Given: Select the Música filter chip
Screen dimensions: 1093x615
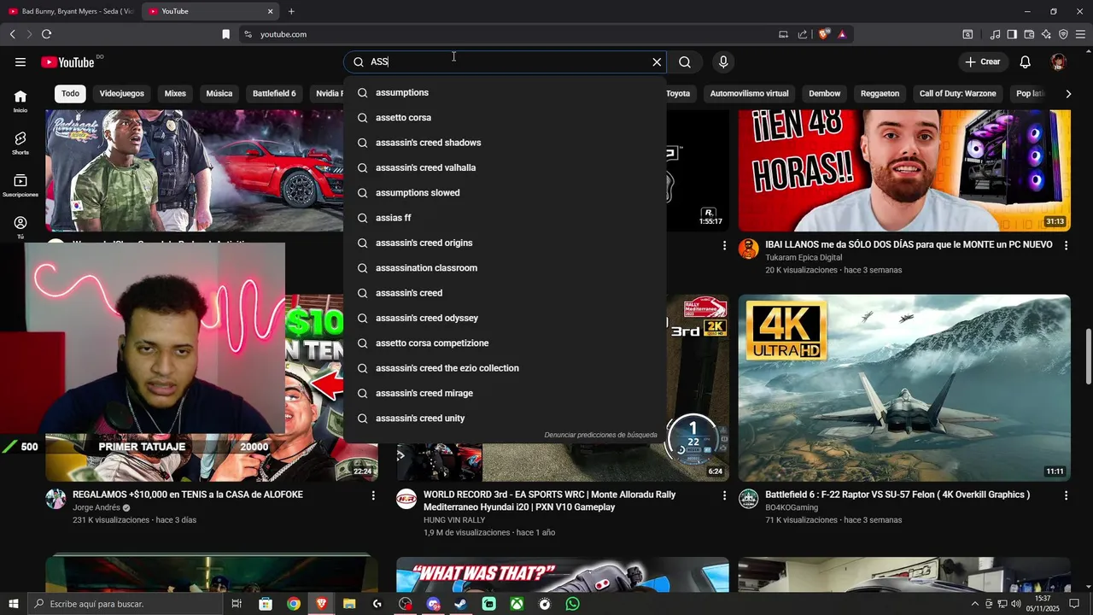Looking at the screenshot, I should point(219,93).
